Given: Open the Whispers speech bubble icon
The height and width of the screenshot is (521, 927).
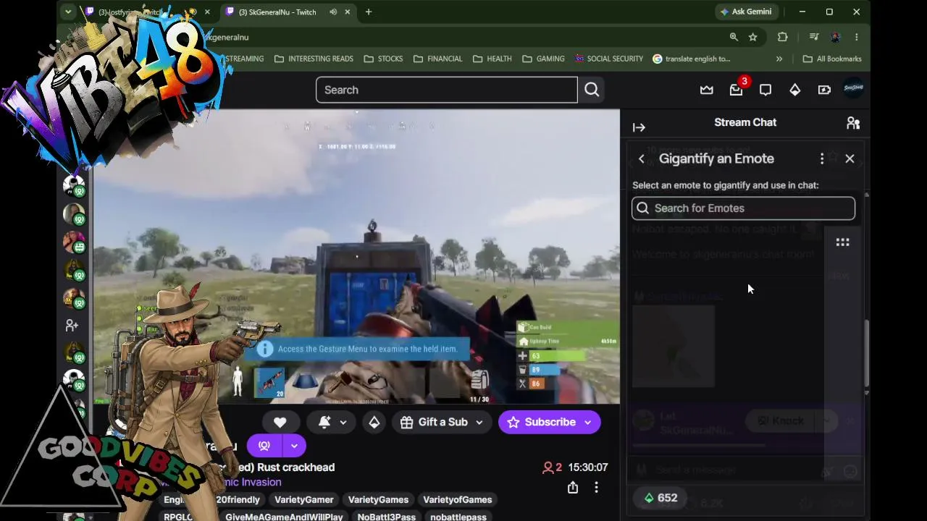Looking at the screenshot, I should coord(765,90).
